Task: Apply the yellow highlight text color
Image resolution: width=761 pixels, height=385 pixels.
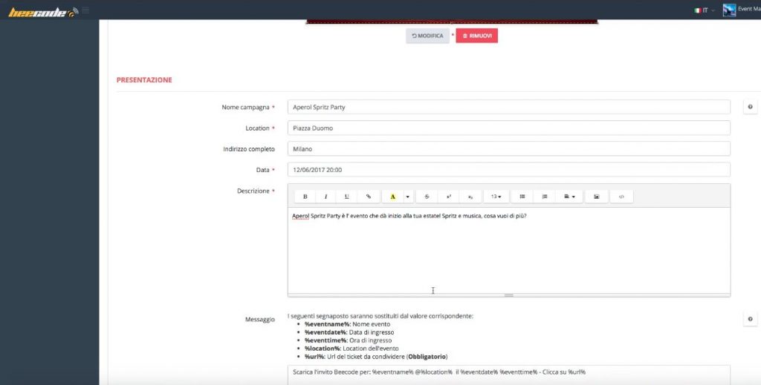Action: pyautogui.click(x=392, y=196)
